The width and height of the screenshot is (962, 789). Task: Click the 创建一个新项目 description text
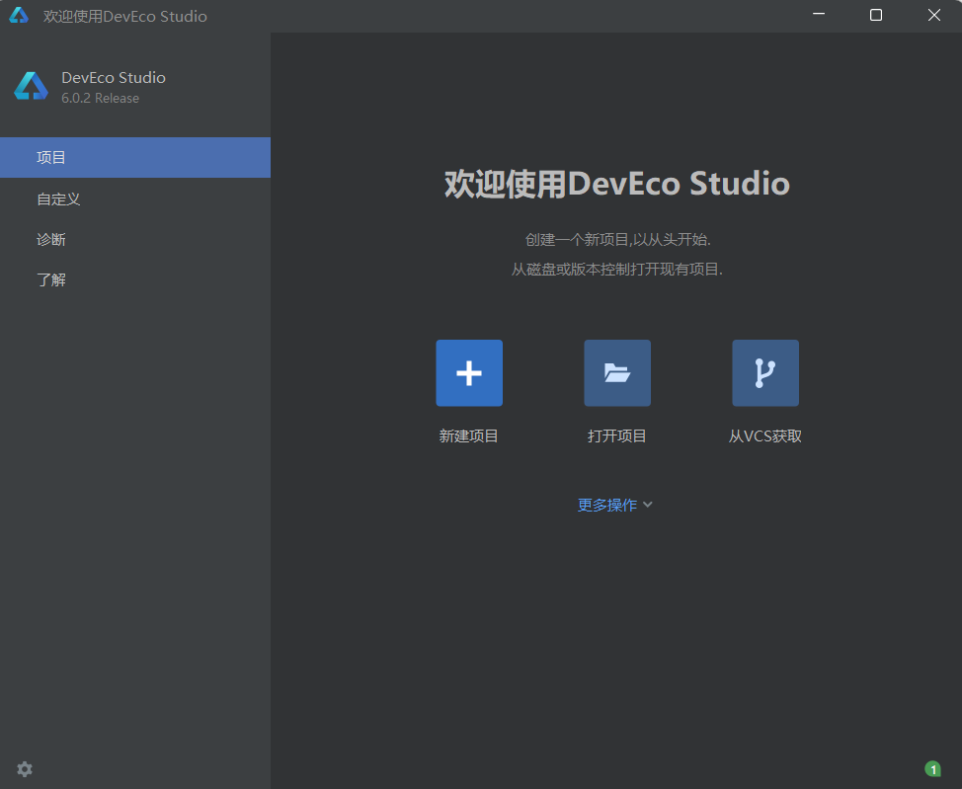(x=618, y=239)
